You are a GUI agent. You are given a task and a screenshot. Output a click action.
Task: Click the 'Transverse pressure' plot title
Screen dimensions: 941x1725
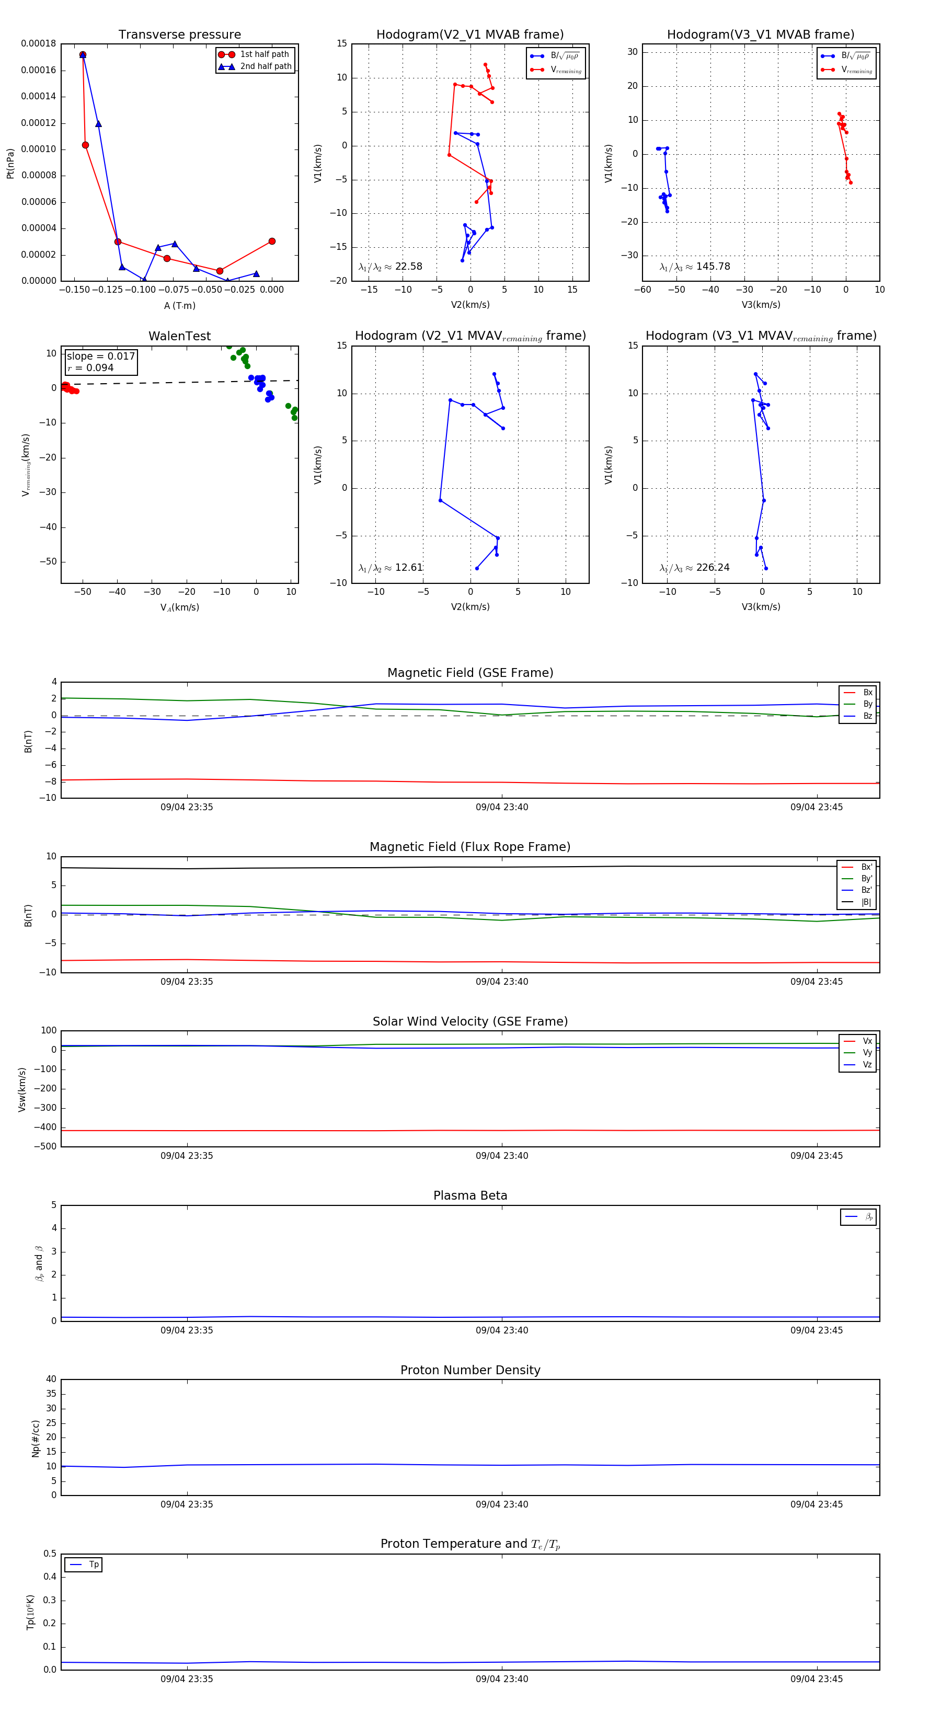[179, 35]
